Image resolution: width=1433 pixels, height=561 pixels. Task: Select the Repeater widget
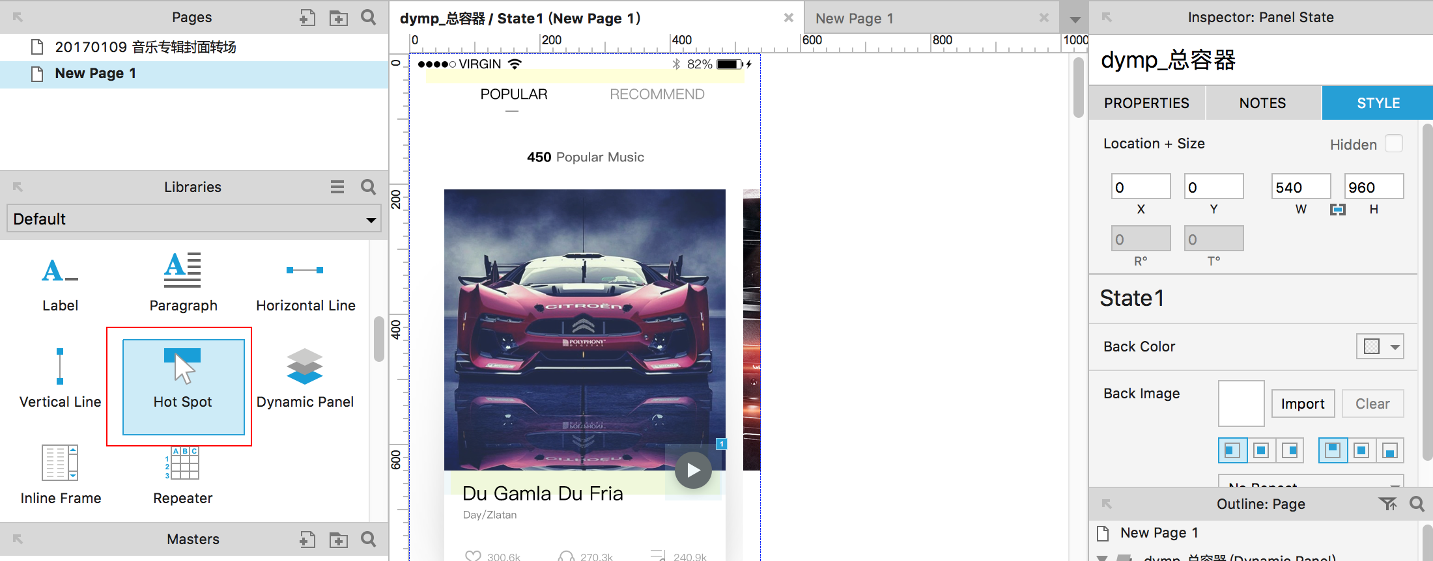tap(183, 475)
